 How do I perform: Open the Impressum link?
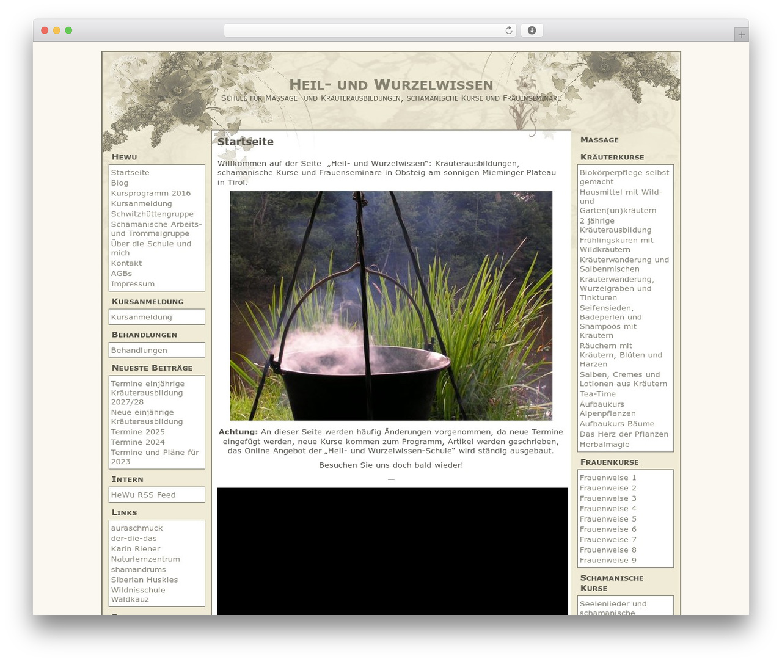coord(133,284)
